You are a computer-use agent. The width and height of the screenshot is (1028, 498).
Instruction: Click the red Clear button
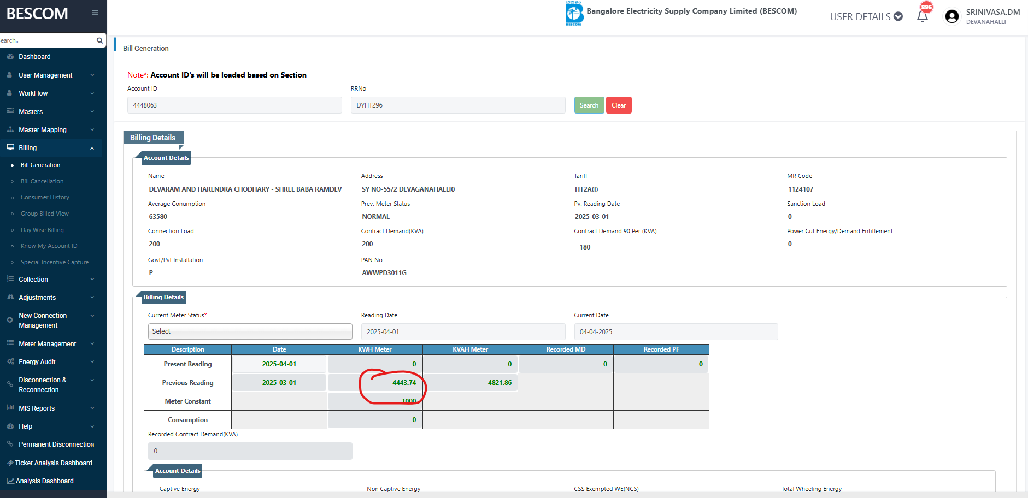[619, 105]
